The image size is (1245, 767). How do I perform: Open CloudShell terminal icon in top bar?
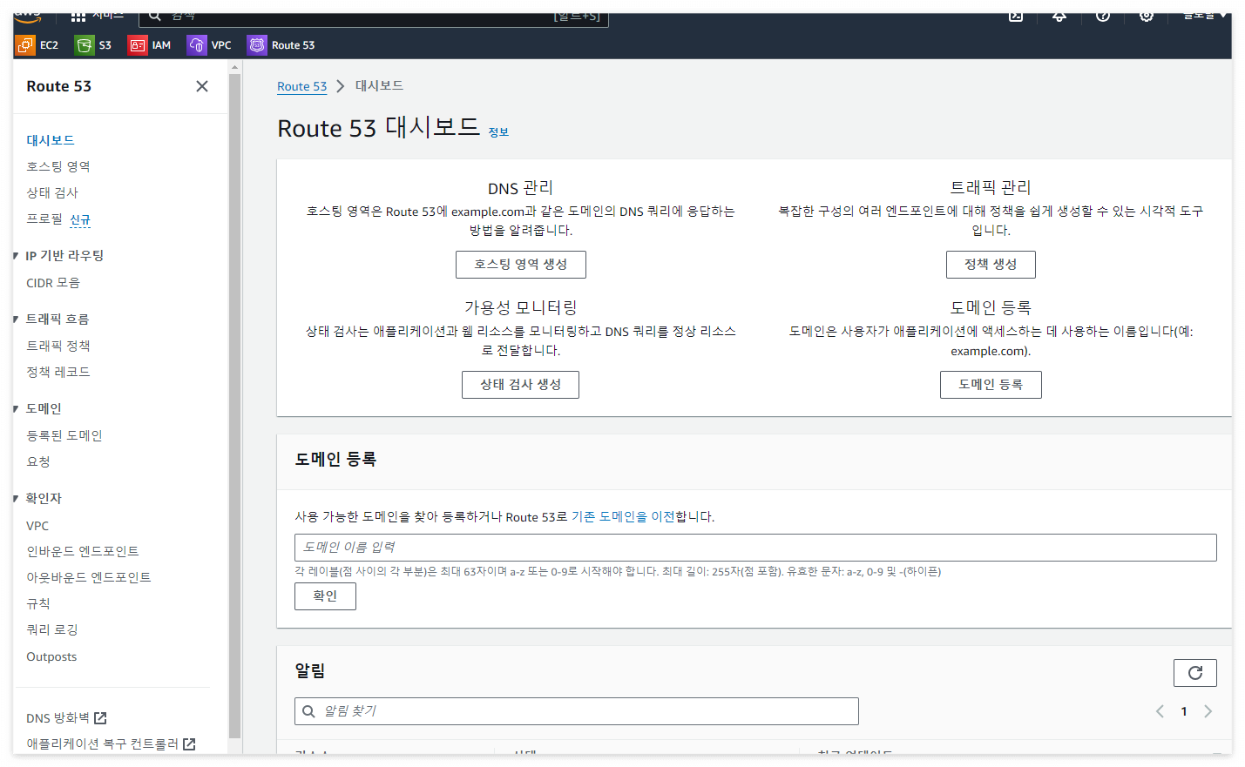pos(1016,17)
